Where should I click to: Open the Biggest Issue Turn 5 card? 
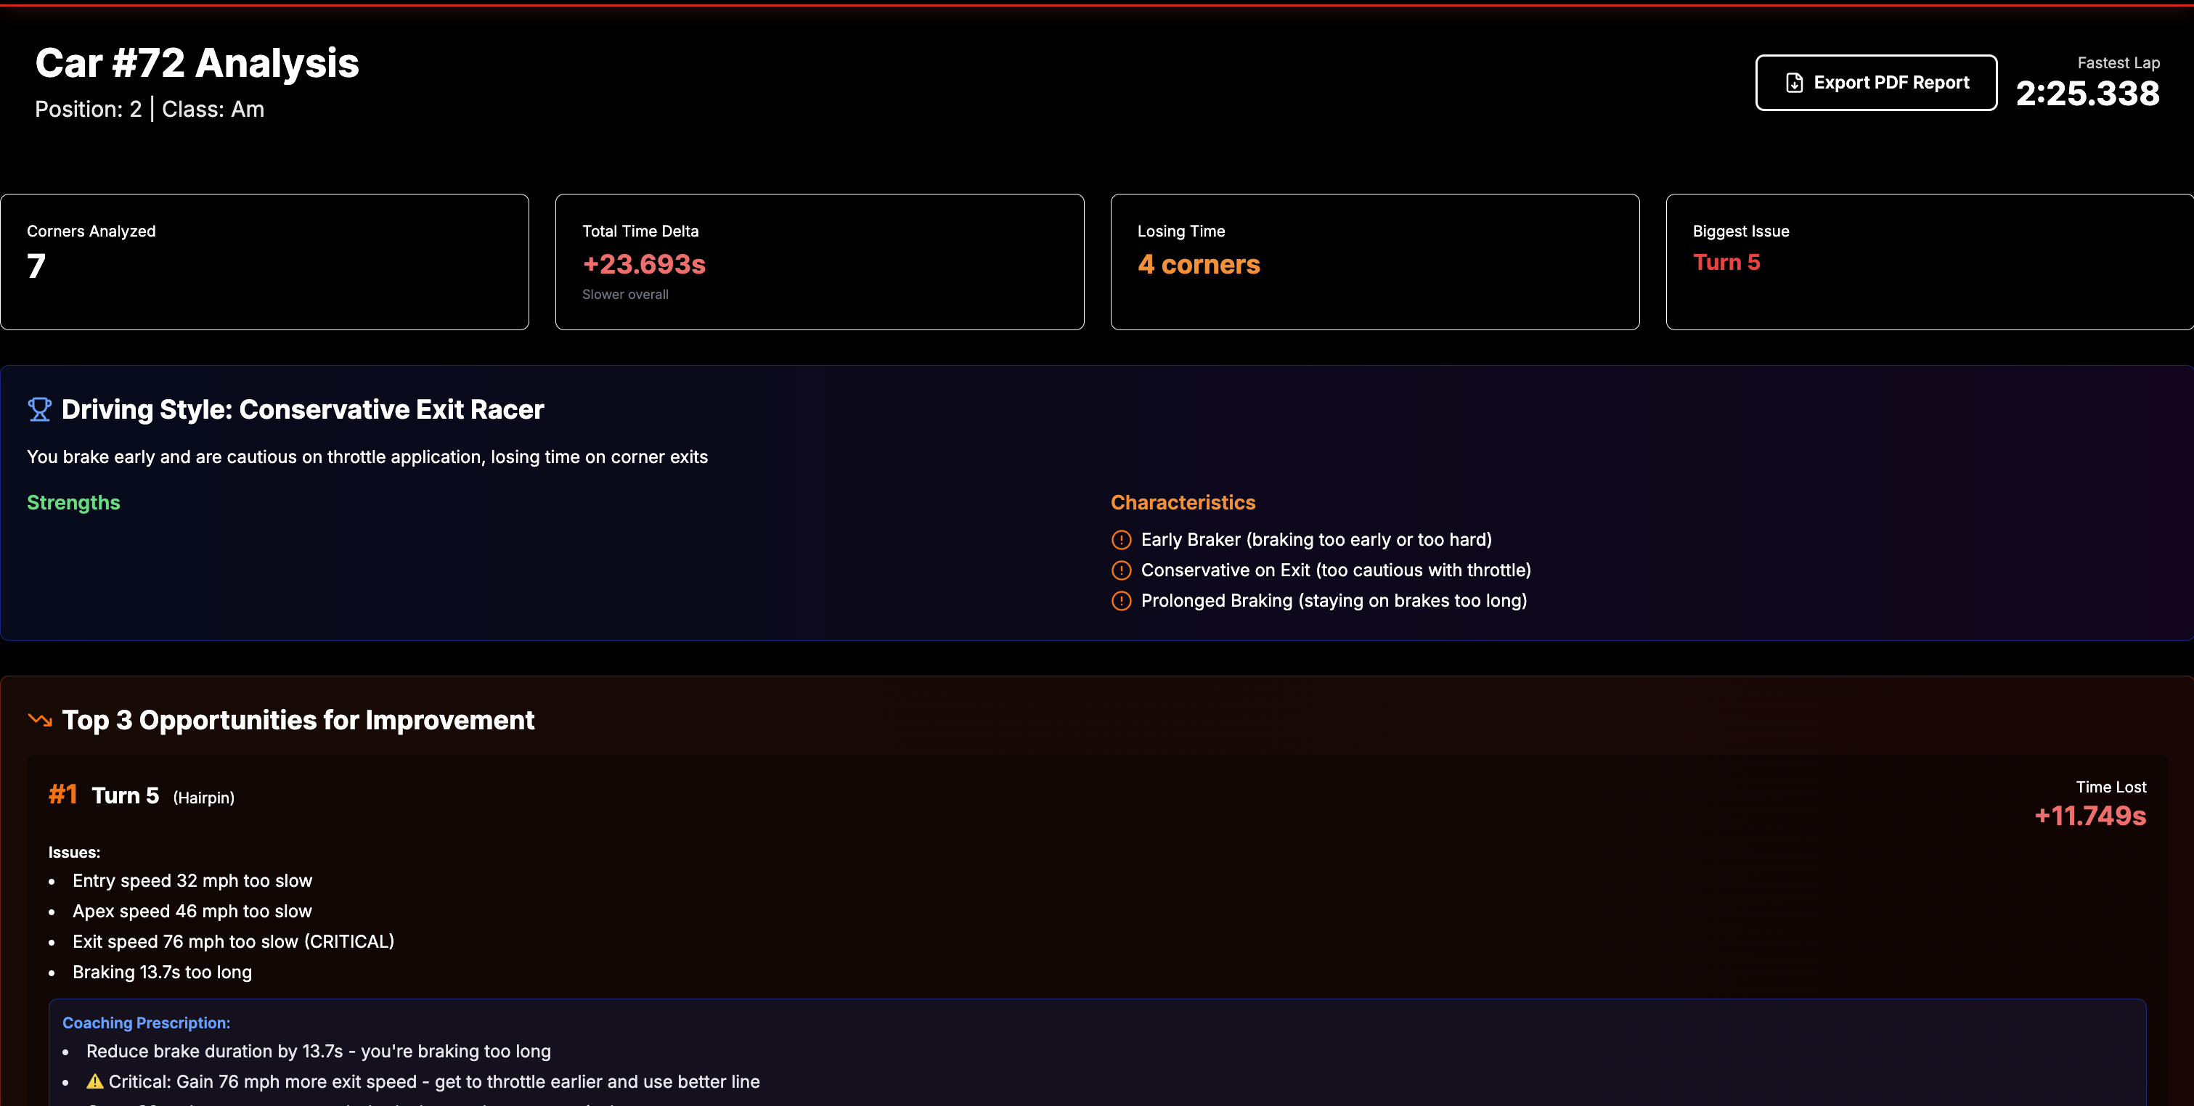click(x=1928, y=261)
